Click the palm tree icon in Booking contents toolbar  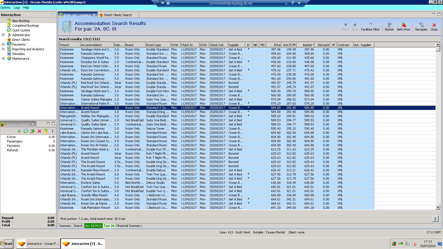tap(46, 131)
